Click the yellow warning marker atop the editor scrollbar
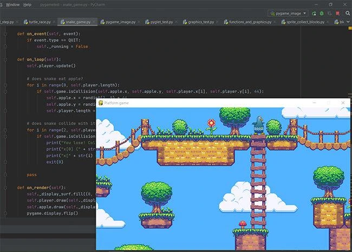The image size is (352, 252). [x=350, y=28]
